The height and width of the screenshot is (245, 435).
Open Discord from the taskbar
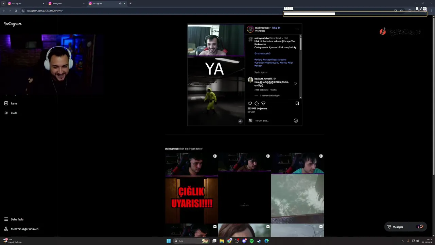[244, 241]
